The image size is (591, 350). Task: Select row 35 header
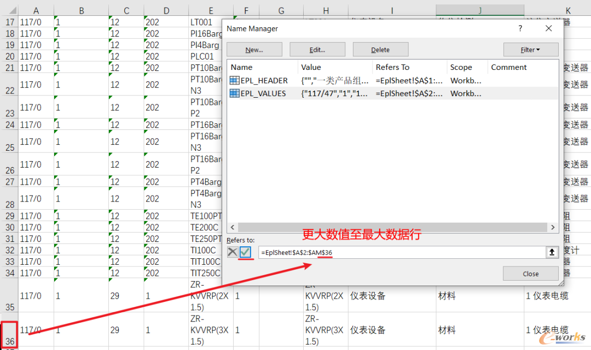(9, 295)
